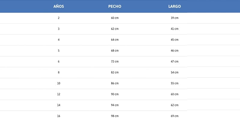Select the 68 cm chest value
This screenshot has width=240, height=120.
coord(115,51)
